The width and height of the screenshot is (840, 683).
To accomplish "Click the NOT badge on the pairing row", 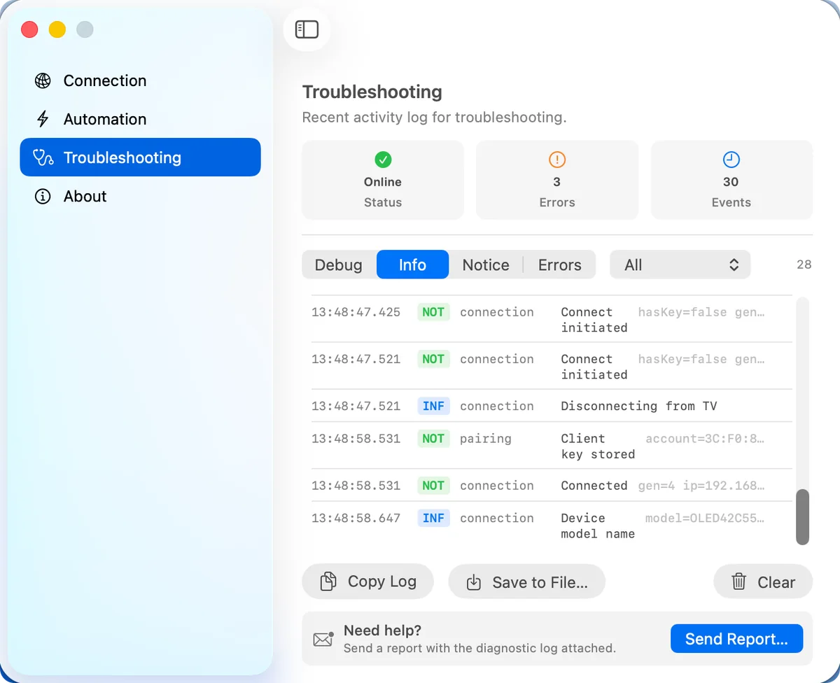I will point(433,439).
